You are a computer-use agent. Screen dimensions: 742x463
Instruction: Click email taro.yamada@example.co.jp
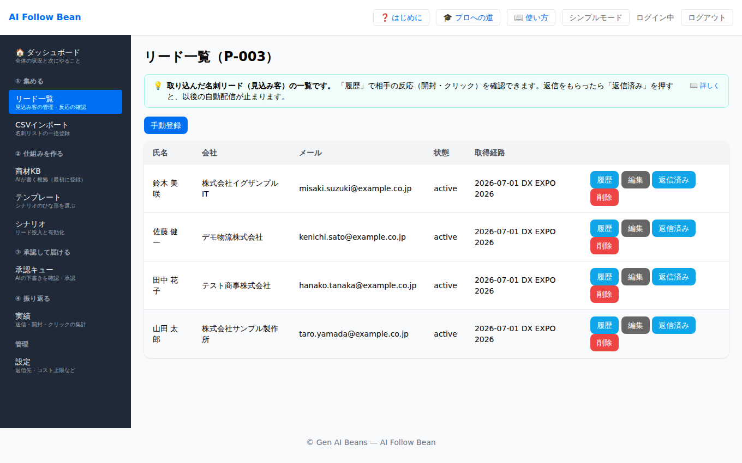(x=354, y=334)
